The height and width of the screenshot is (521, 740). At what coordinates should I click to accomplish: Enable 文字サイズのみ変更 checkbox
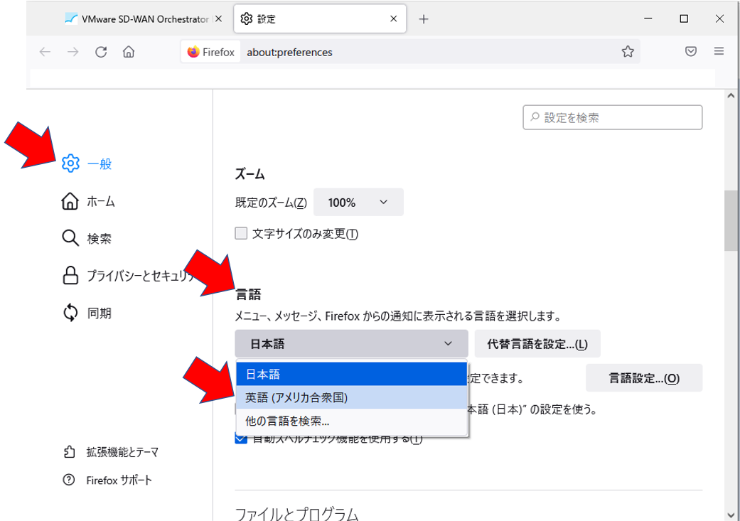[x=241, y=233]
